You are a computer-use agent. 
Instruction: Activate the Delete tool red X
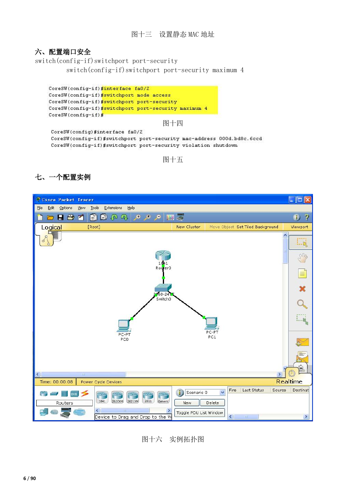(x=302, y=289)
